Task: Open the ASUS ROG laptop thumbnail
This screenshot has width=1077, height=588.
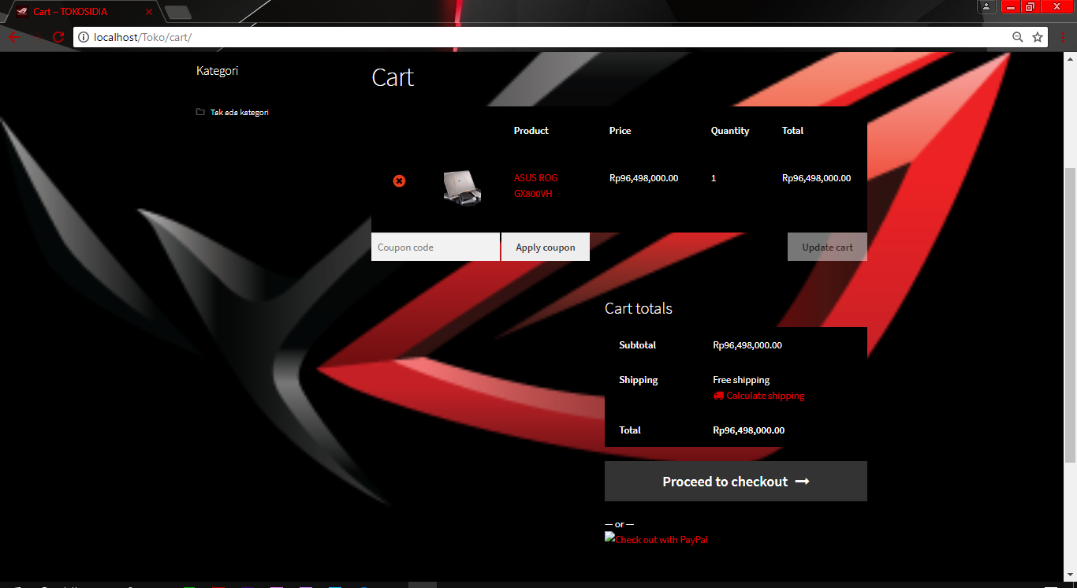Action: pos(462,188)
